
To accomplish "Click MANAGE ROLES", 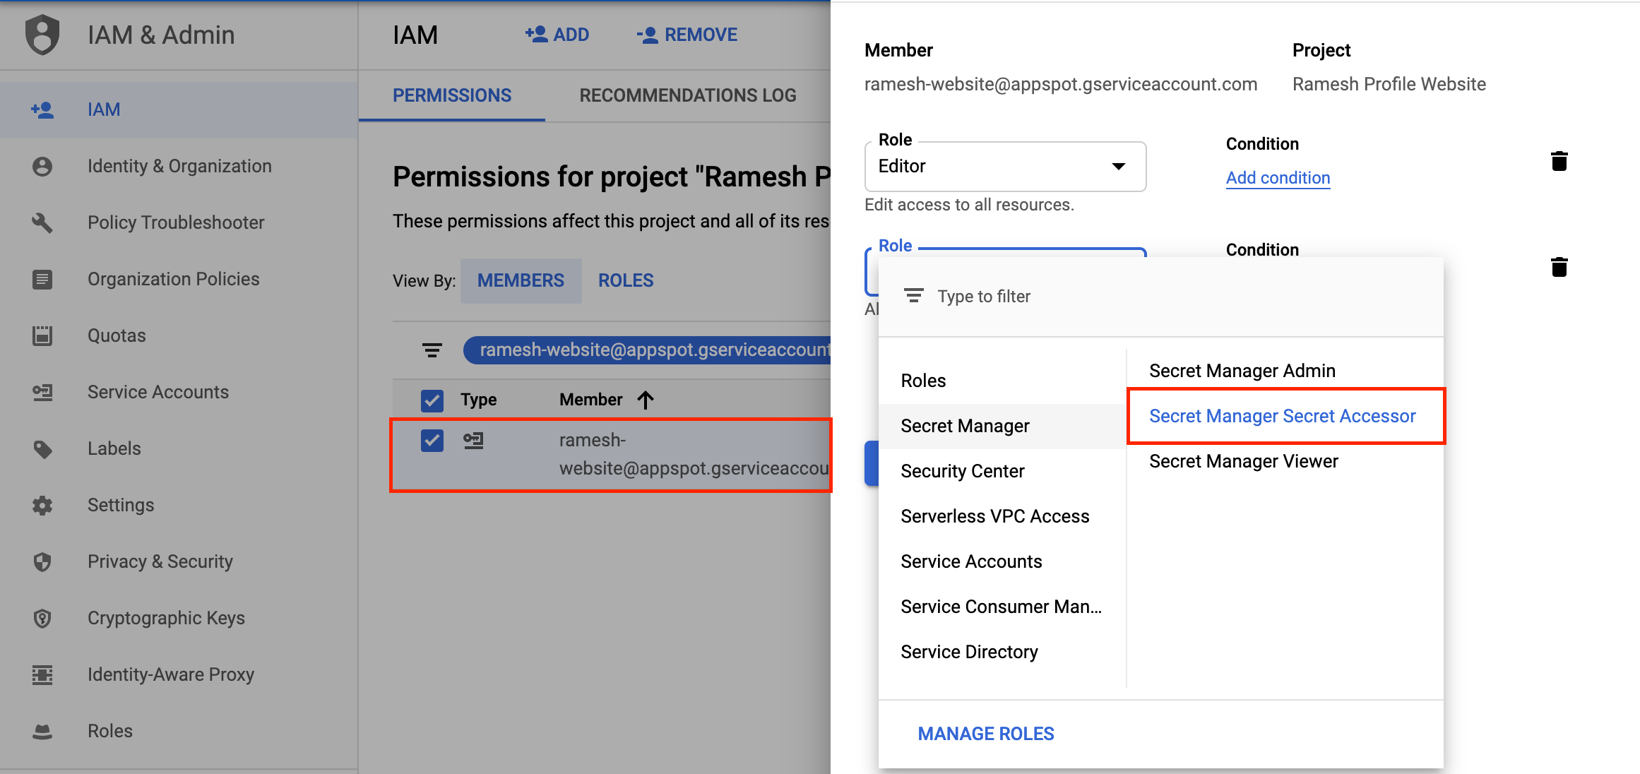I will pos(985,733).
